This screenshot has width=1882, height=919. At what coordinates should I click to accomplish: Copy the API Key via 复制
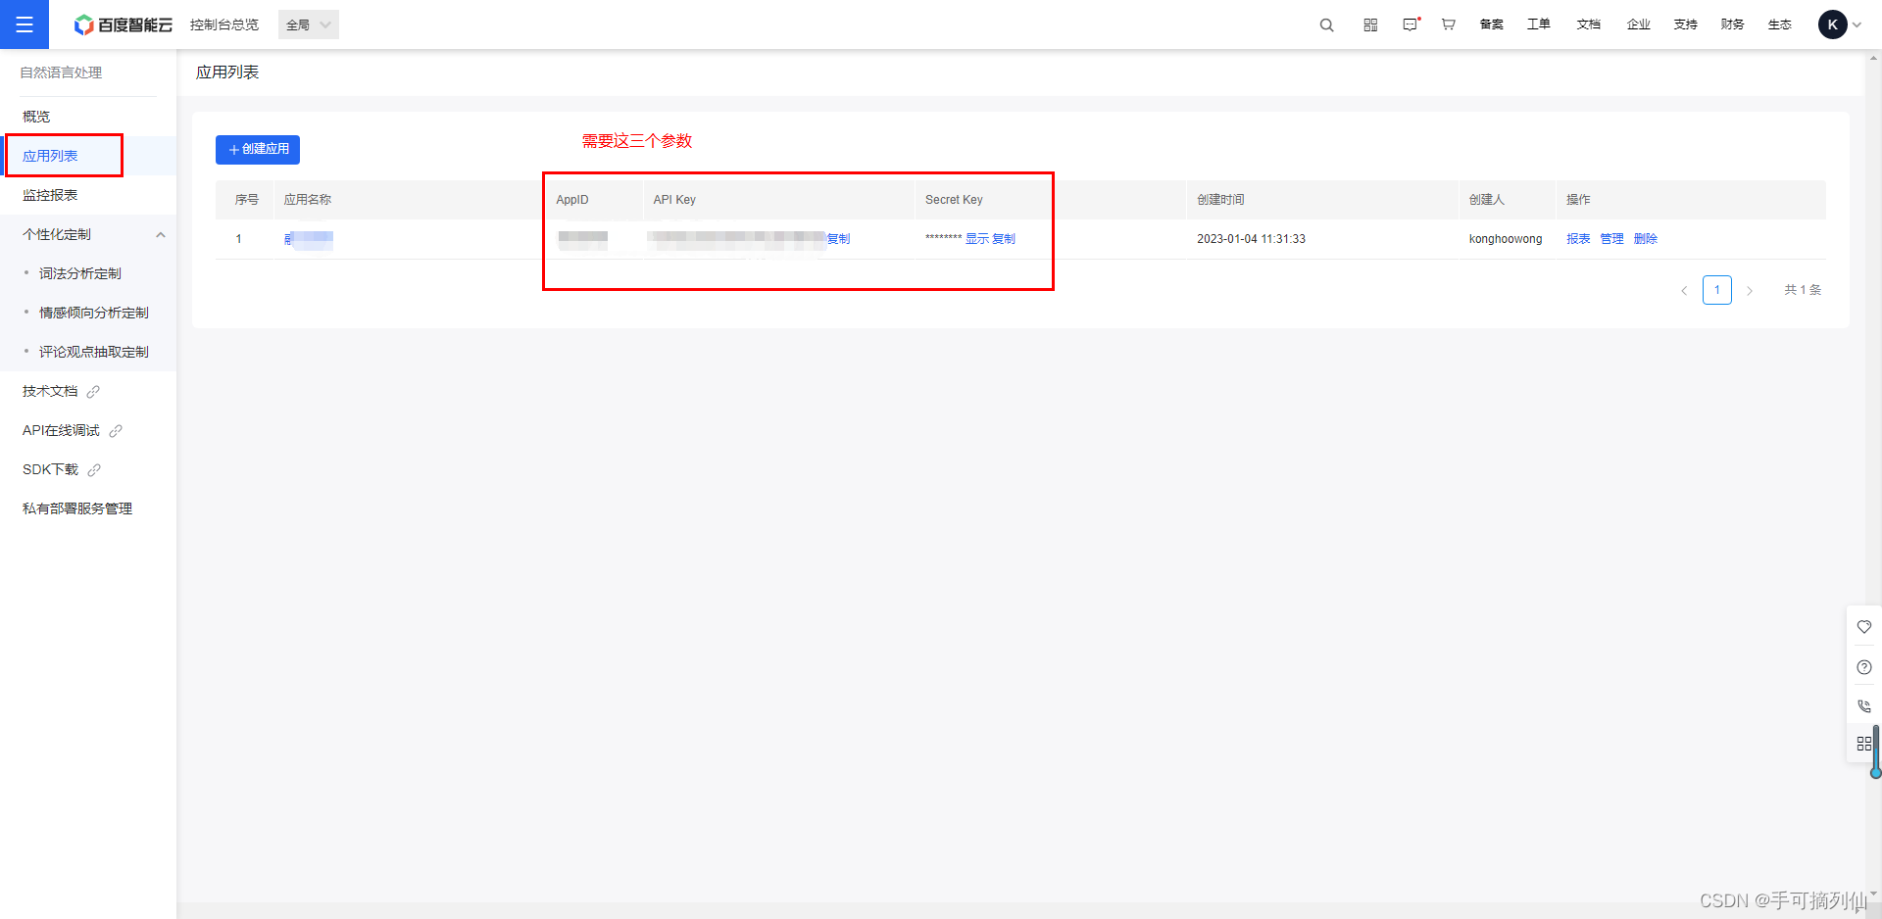pyautogui.click(x=839, y=239)
